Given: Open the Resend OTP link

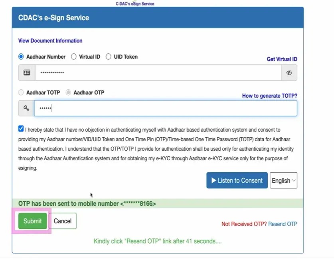Looking at the screenshot, I should click(x=283, y=224).
